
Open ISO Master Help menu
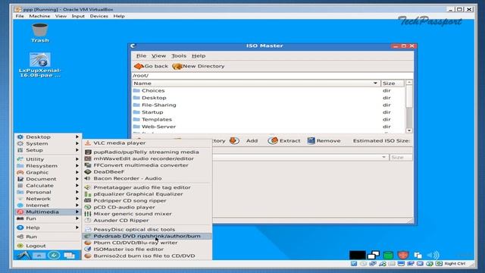[199, 55]
